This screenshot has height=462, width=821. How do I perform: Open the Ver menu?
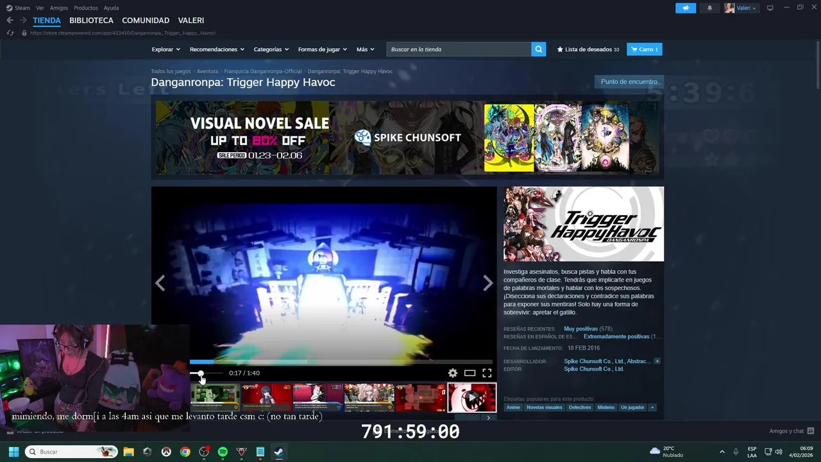pos(40,8)
